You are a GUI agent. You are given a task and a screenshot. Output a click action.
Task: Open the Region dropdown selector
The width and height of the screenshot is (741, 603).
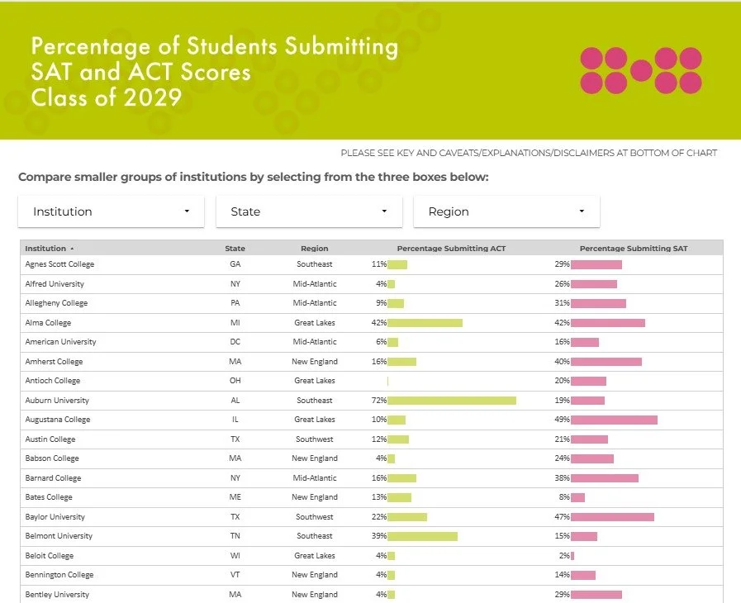(x=506, y=211)
